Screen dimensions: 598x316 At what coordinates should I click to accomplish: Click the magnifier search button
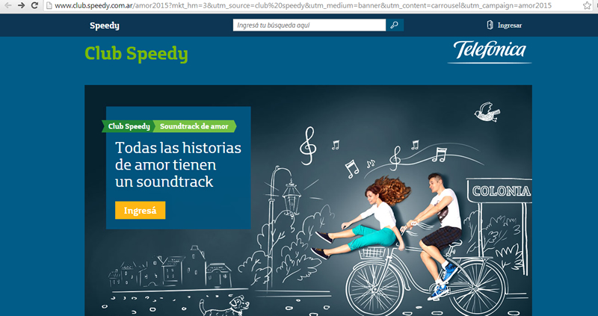coord(395,25)
